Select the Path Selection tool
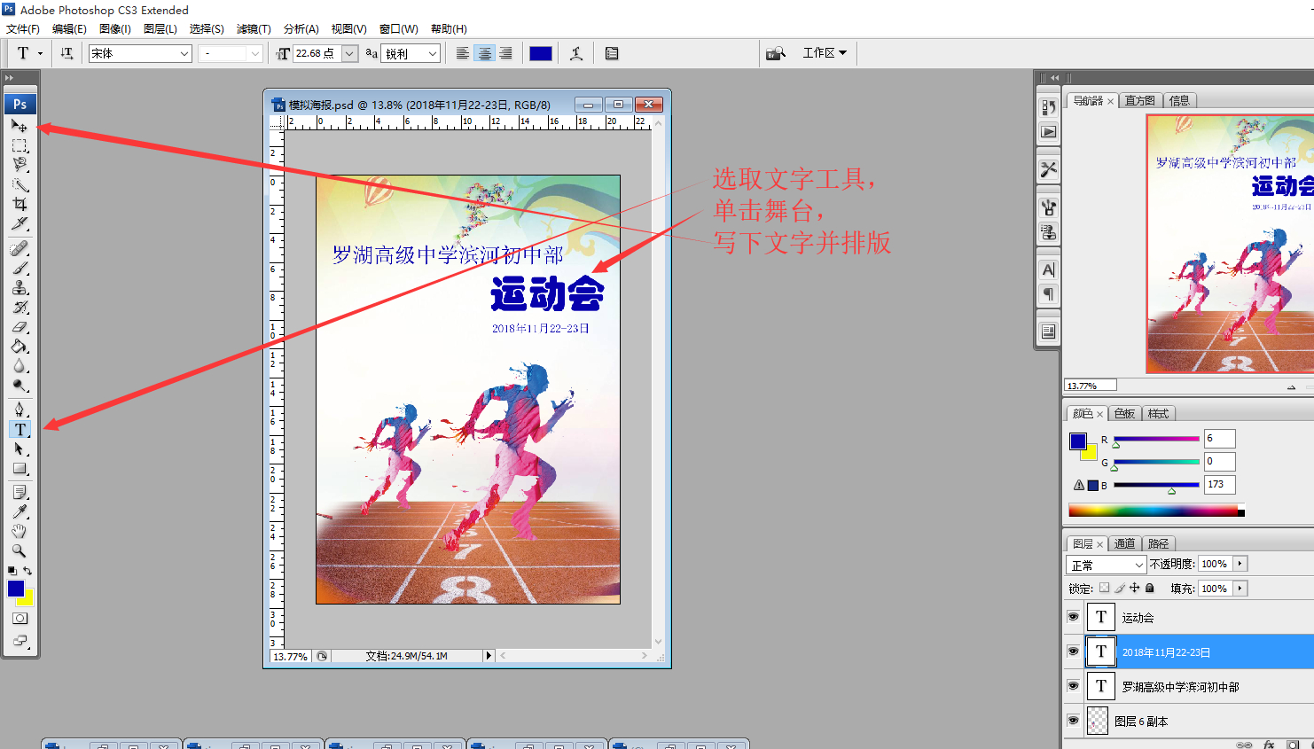The width and height of the screenshot is (1314, 749). pyautogui.click(x=20, y=449)
